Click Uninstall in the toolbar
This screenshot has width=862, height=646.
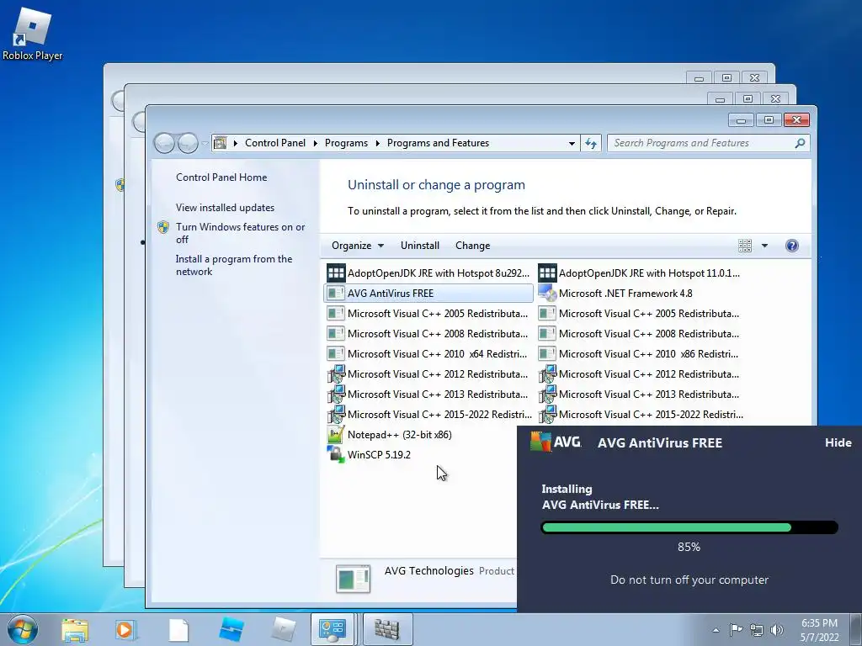[420, 246]
